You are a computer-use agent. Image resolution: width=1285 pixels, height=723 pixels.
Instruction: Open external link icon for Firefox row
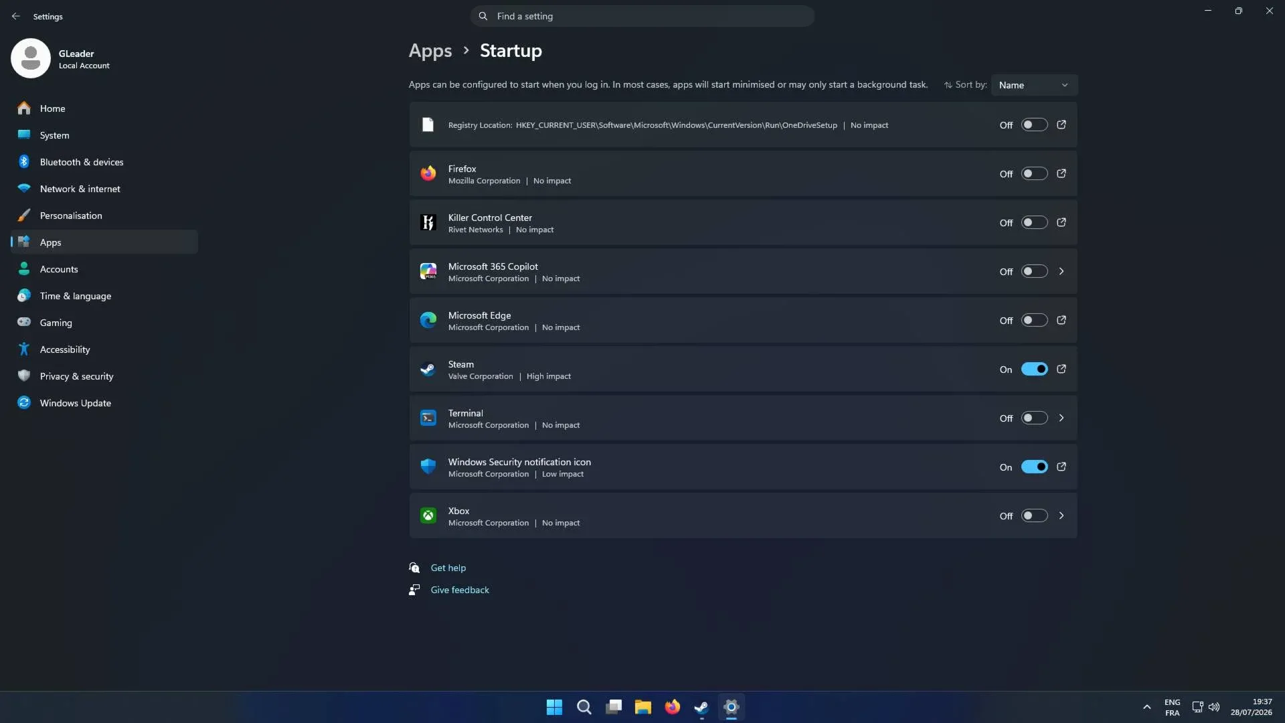pos(1061,174)
